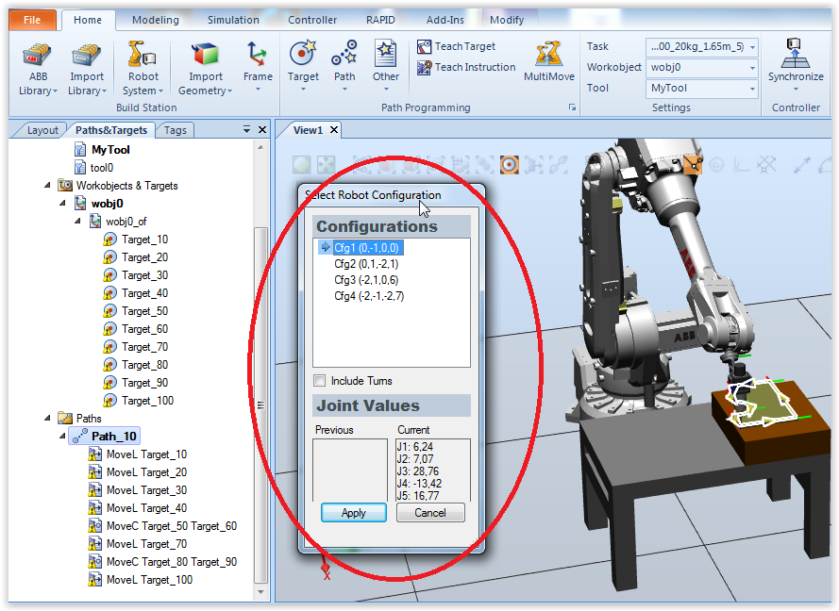839x611 pixels.
Task: Select MoveC Target_50 Target_60 instruction
Action: point(162,526)
